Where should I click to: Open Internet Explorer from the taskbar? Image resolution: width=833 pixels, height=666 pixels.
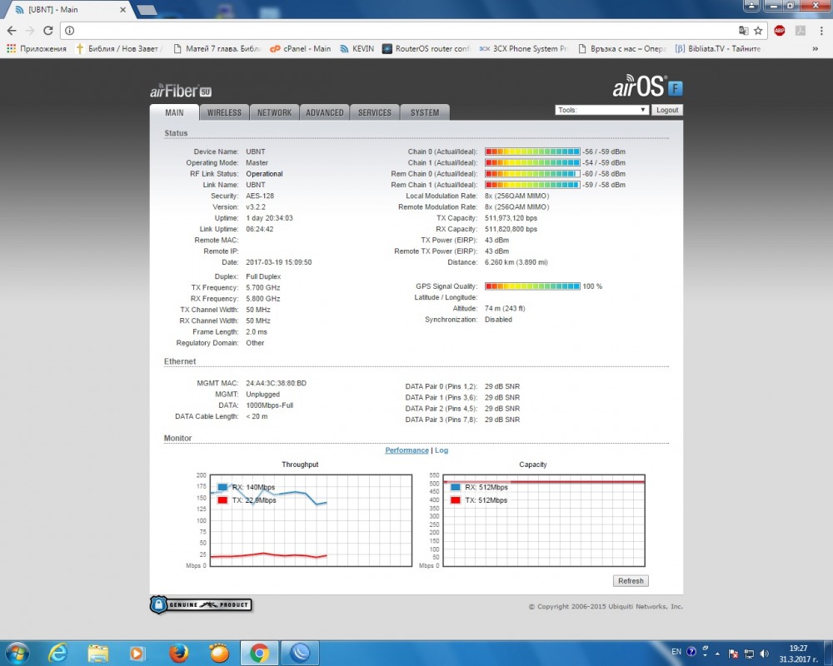point(58,653)
